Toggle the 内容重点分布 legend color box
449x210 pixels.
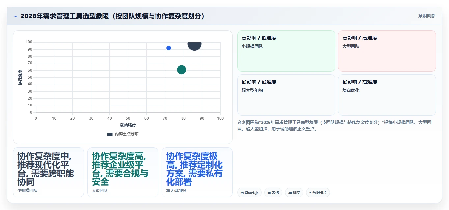pos(110,134)
